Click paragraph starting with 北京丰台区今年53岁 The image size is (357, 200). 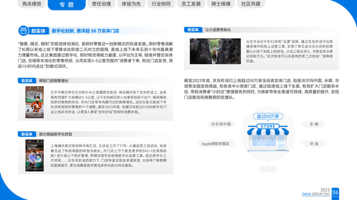289,51
